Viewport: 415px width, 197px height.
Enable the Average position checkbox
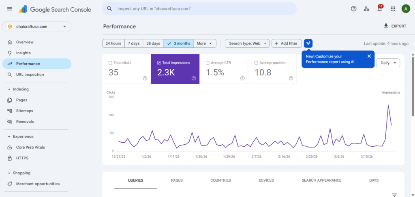(256, 63)
